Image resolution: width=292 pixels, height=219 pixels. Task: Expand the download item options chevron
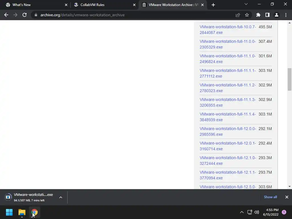click(60, 197)
